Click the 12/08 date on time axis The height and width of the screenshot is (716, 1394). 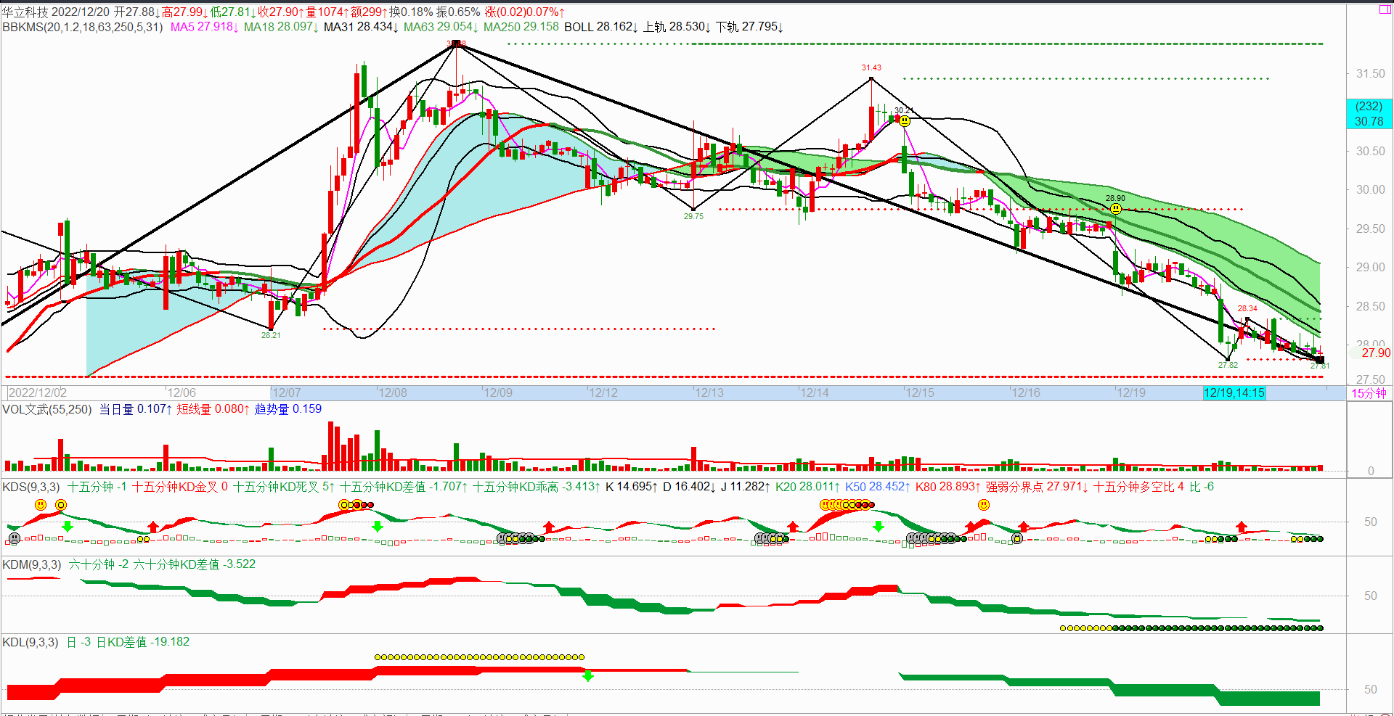392,392
